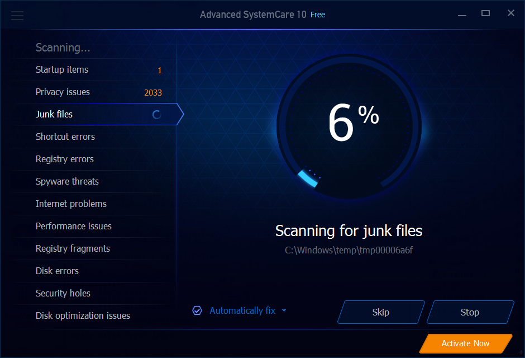This screenshot has height=358, width=525.
Task: Click the Privacy issues count 2033
Action: 153,92
